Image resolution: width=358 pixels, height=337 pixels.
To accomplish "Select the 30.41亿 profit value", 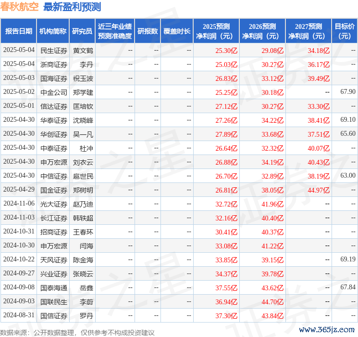I will [x=226, y=232].
